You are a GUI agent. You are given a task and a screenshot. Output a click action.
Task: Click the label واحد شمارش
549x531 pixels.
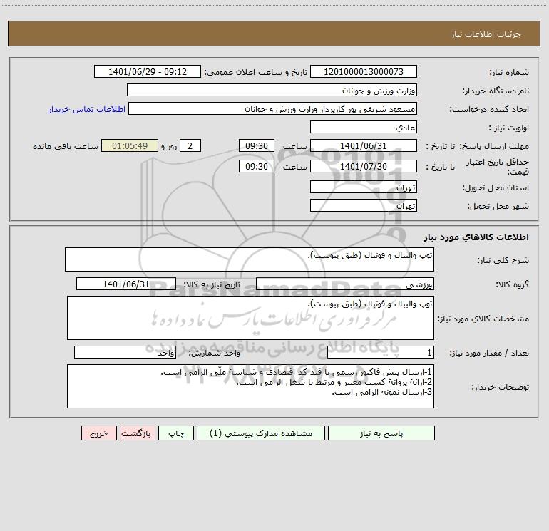click(215, 353)
